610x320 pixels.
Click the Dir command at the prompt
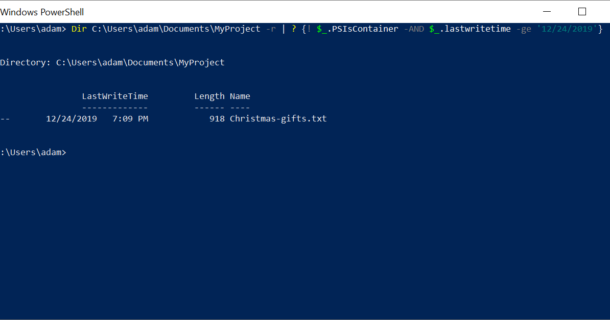(x=79, y=29)
